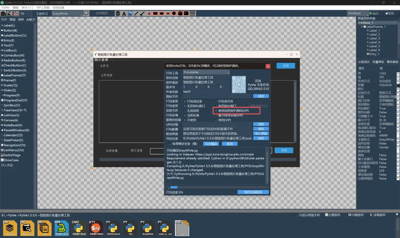This screenshot has width=400, height=238.
Task: Click the 取消 button in packaging dialog
Action: click(230, 144)
